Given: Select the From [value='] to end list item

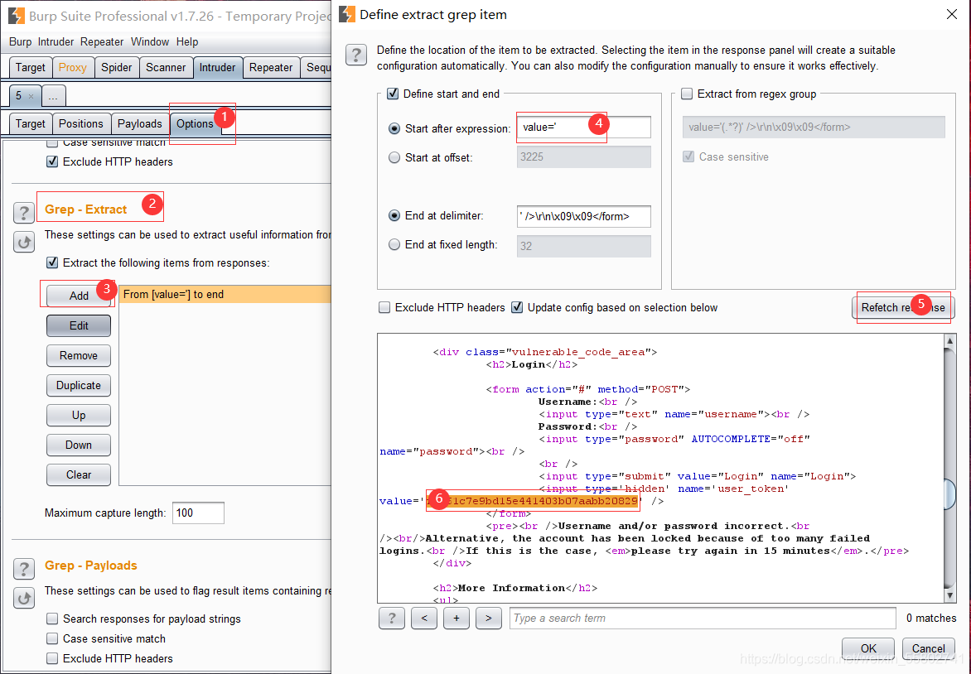Looking at the screenshot, I should [225, 294].
